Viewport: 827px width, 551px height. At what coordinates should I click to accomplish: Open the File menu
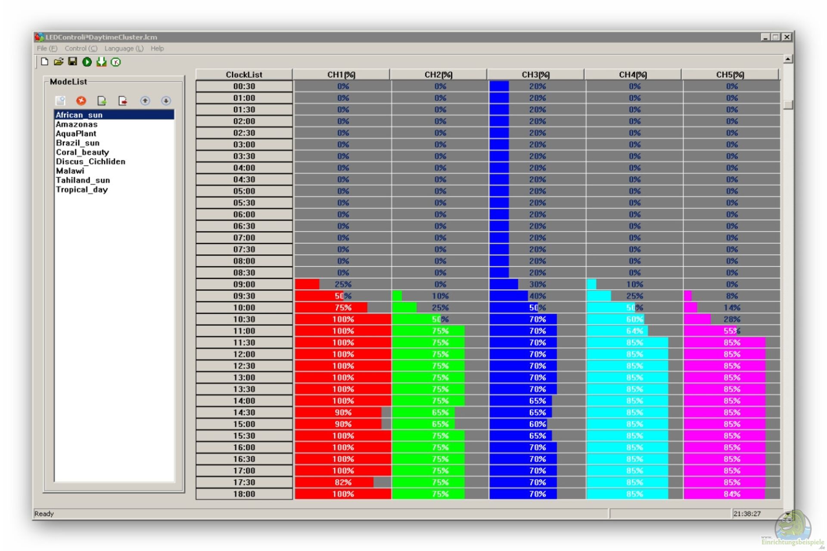pyautogui.click(x=47, y=49)
